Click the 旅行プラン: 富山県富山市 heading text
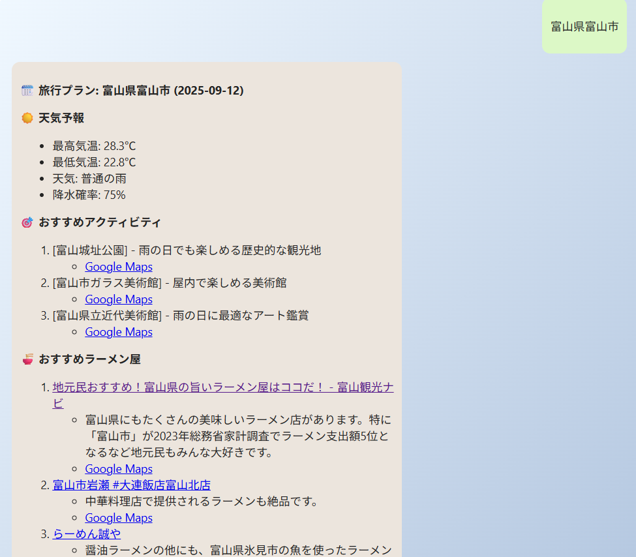 click(141, 91)
